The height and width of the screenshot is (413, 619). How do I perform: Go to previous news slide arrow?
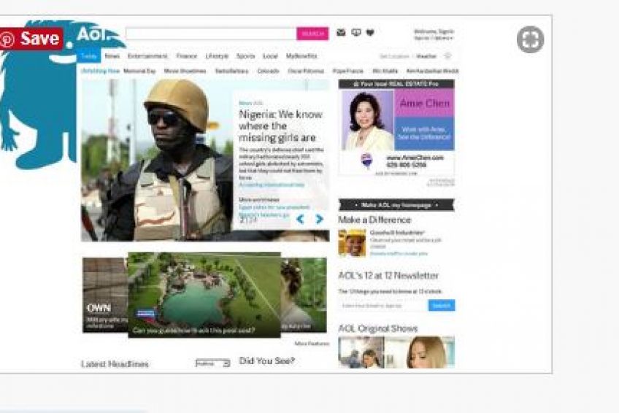pyautogui.click(x=300, y=219)
